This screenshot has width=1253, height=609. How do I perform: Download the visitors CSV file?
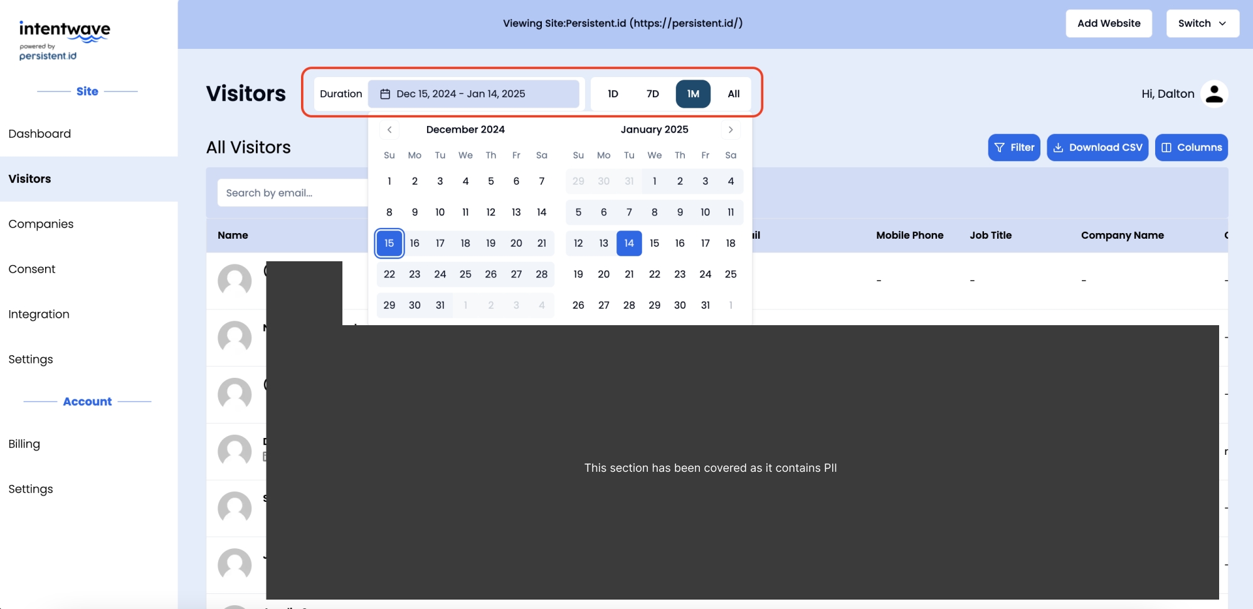click(x=1097, y=148)
